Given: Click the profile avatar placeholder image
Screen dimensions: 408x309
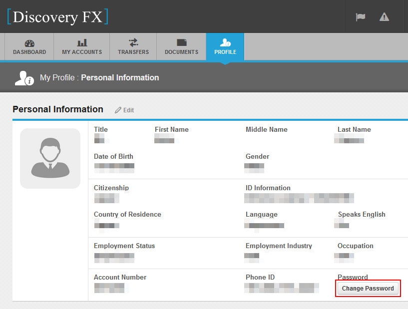Looking at the screenshot, I should (50, 159).
